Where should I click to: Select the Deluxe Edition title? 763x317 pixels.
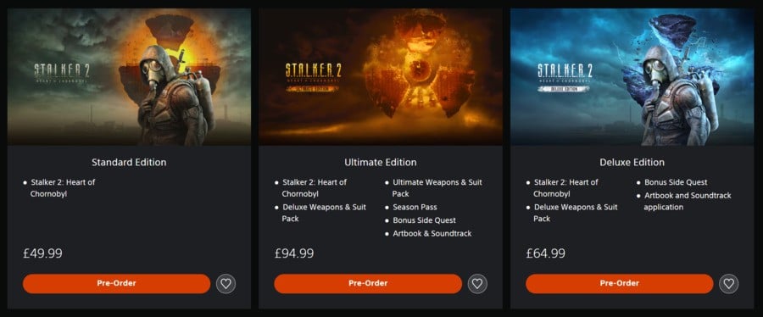(x=632, y=162)
